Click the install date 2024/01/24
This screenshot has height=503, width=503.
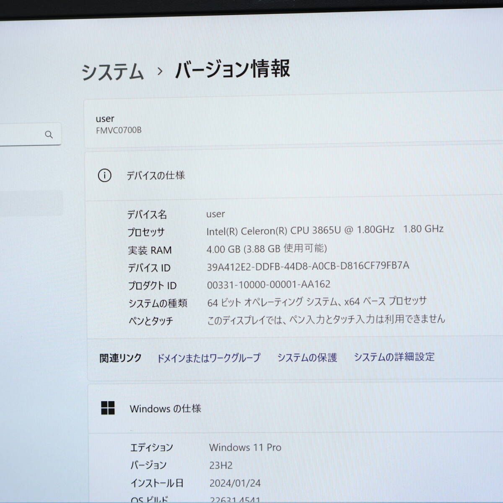click(235, 483)
